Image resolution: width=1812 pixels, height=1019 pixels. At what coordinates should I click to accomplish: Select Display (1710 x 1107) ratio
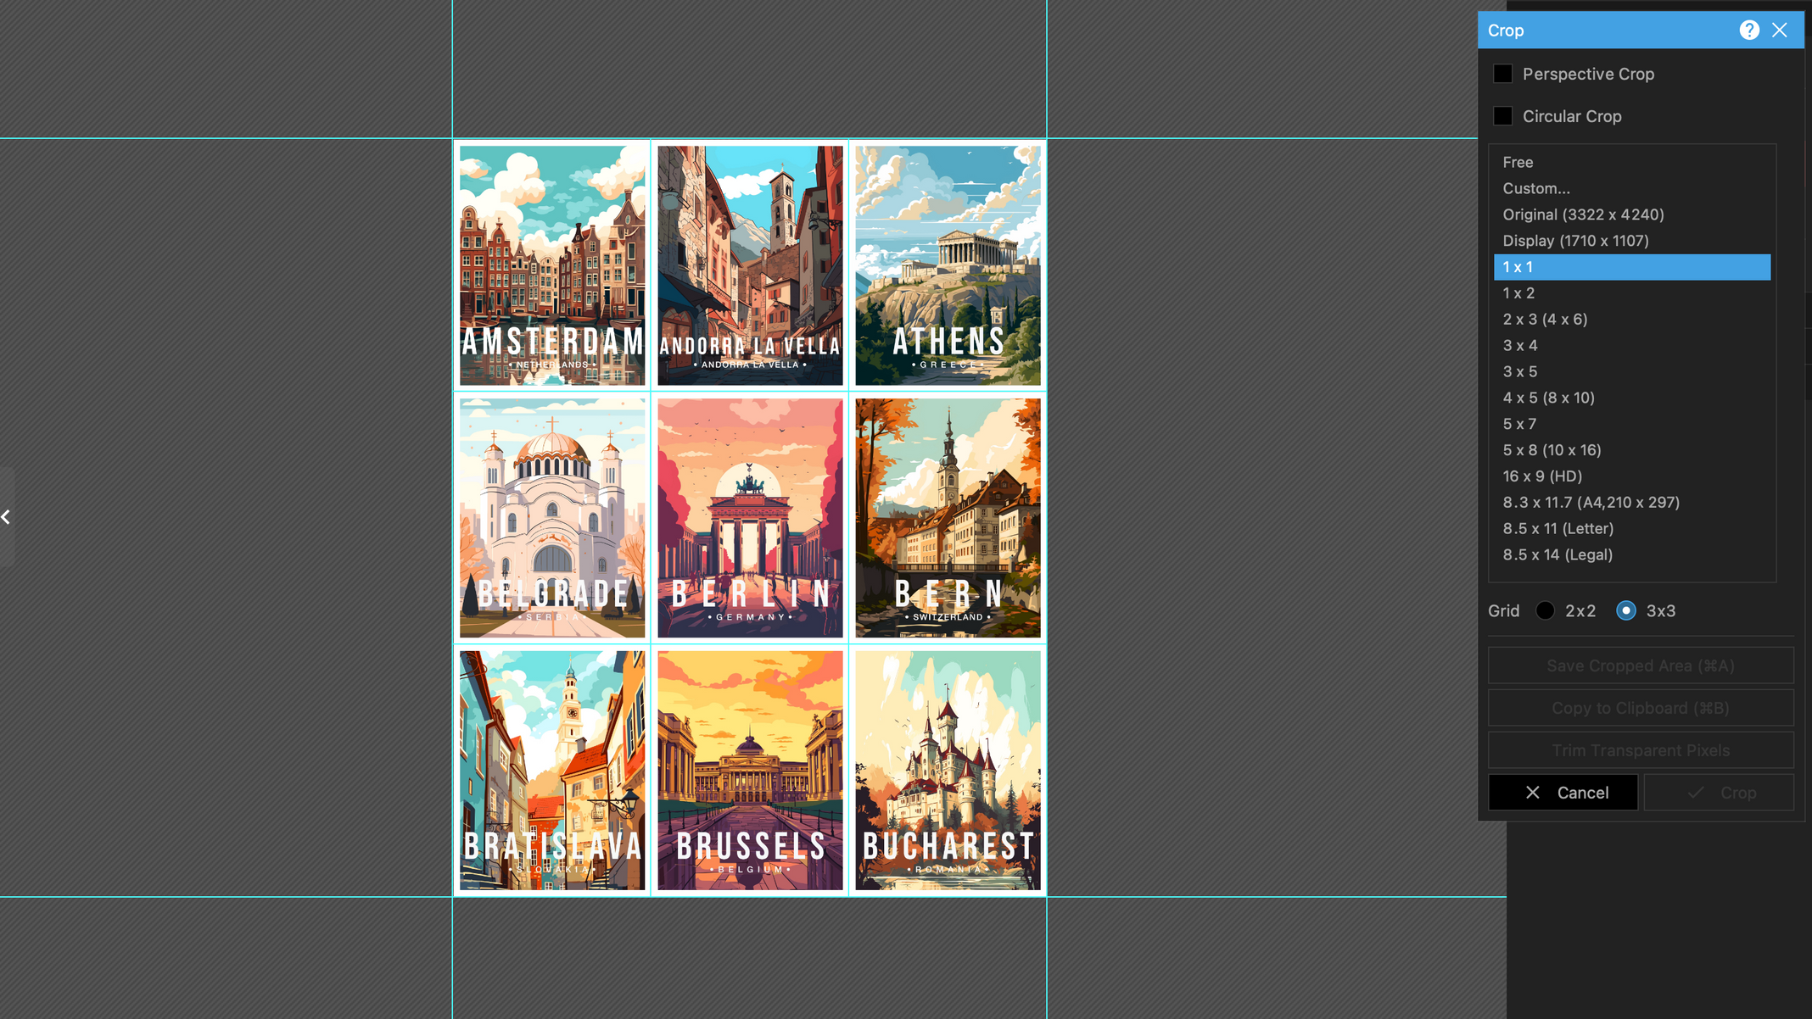point(1575,241)
